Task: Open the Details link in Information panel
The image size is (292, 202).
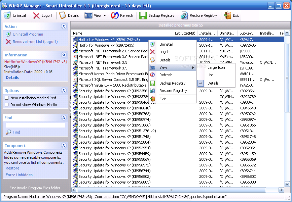Action: click(12, 78)
